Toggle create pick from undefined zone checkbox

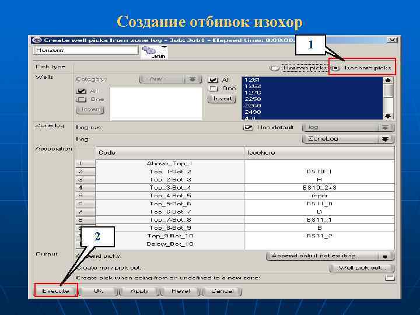(390, 278)
